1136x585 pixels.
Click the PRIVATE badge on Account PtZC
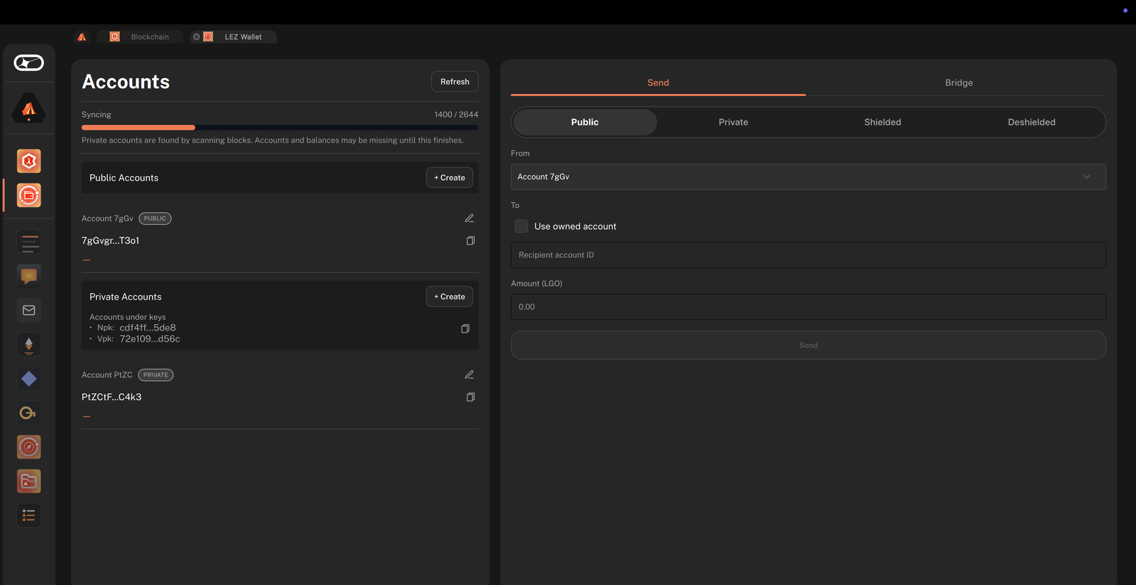156,375
